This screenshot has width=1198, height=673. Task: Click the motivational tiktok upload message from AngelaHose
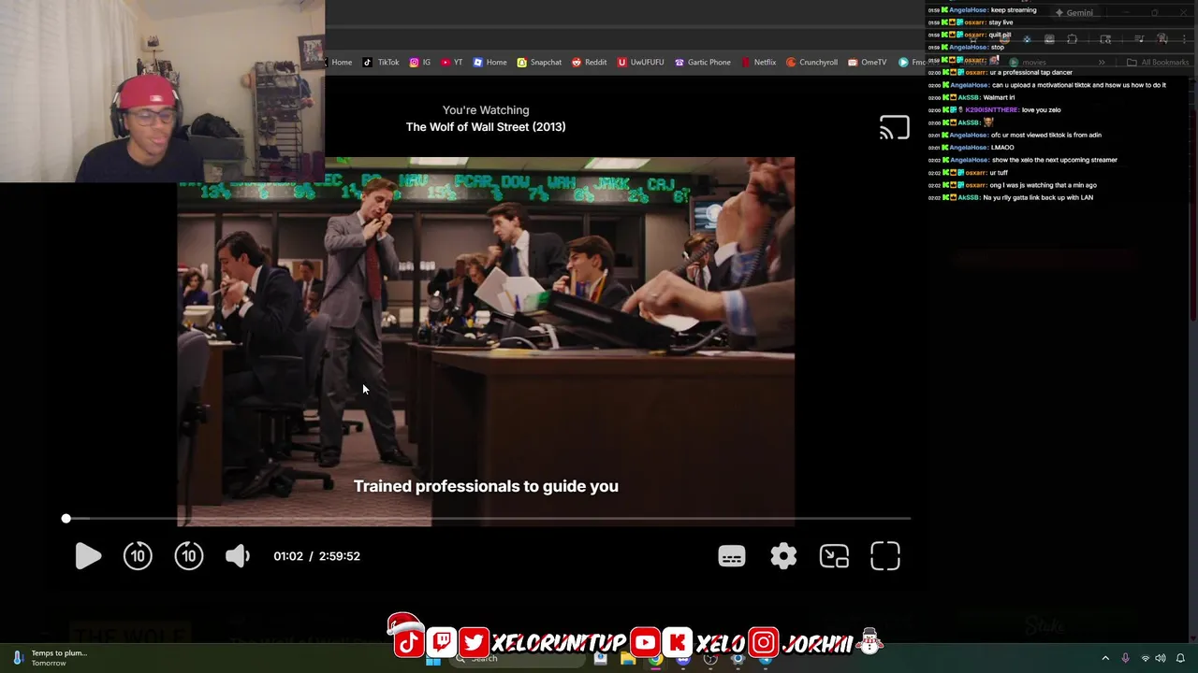pos(1078,85)
